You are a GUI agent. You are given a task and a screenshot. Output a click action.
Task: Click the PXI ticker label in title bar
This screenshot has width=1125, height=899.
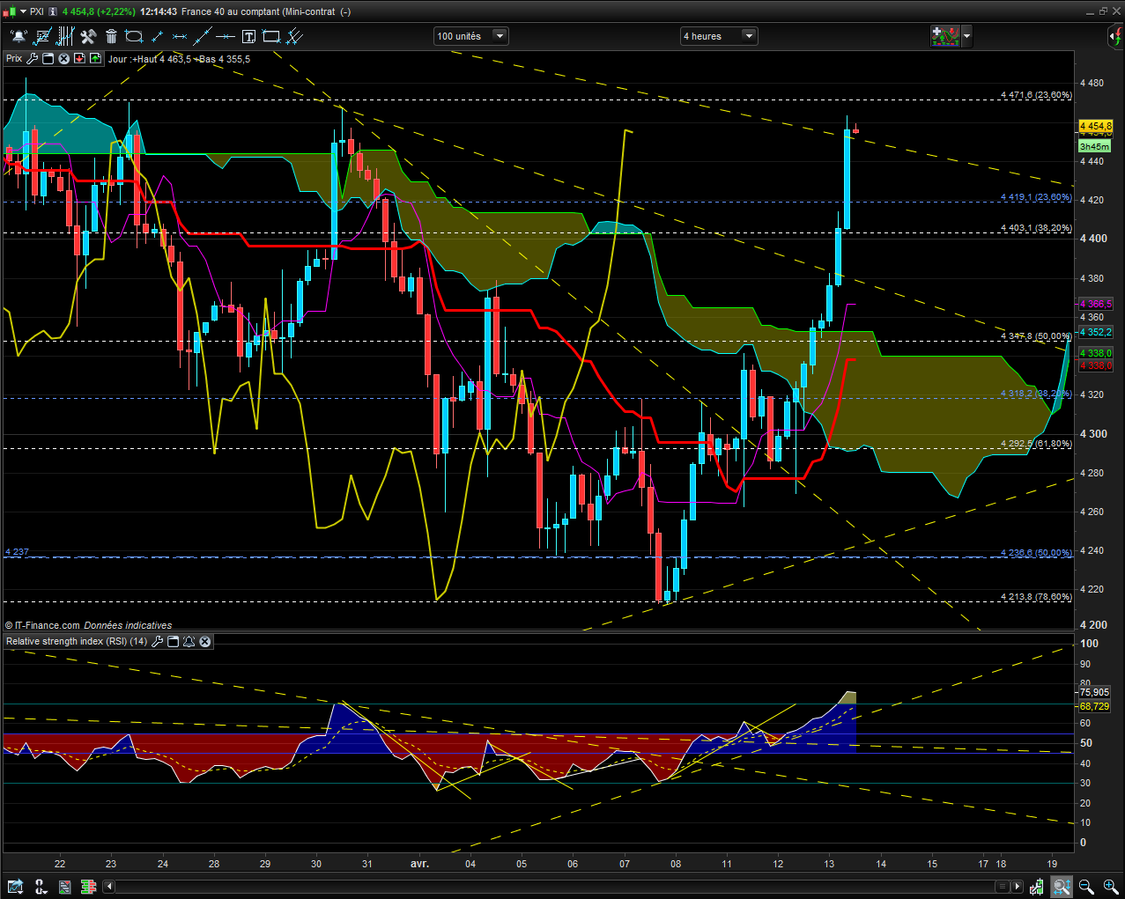click(x=37, y=11)
